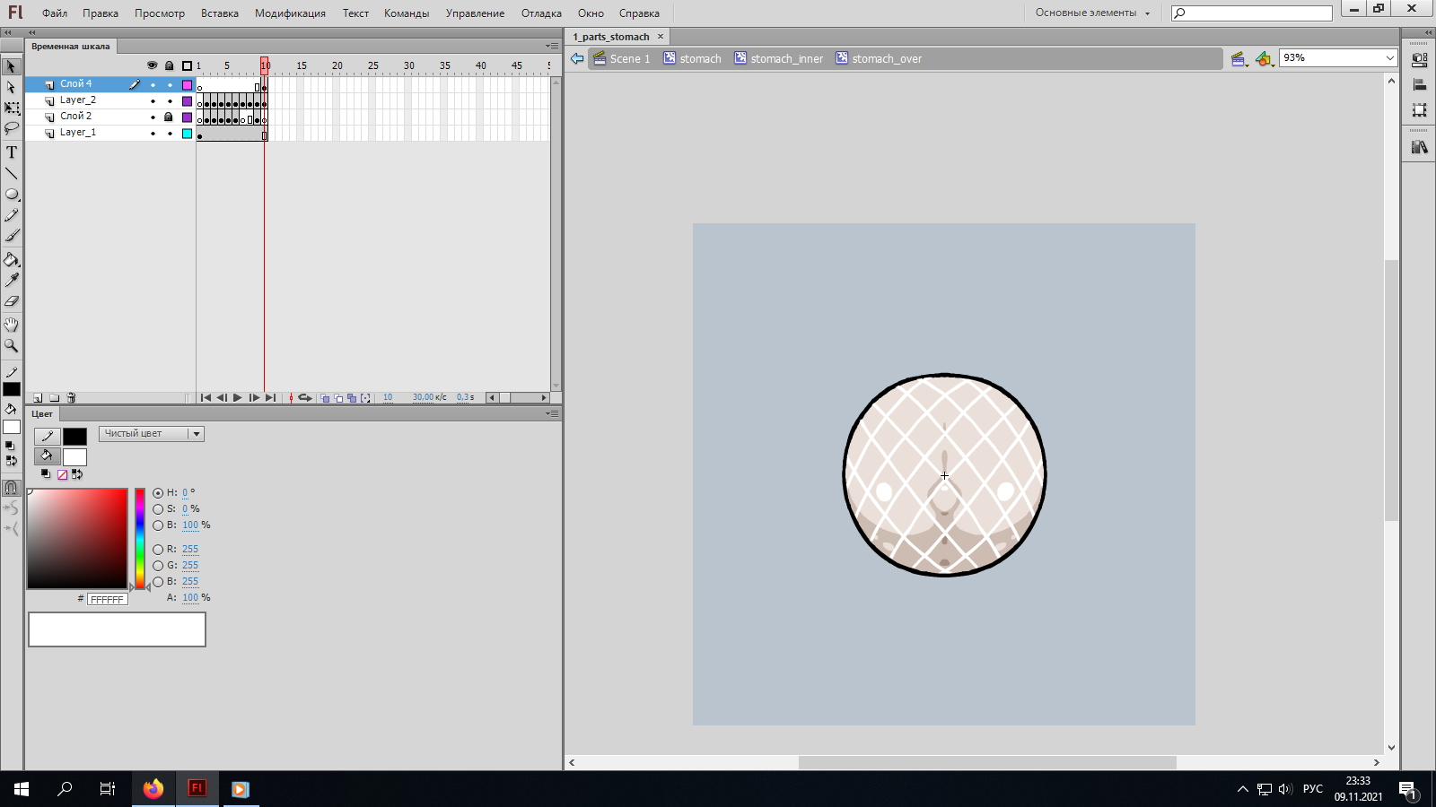Navigate to stomach_inner symbol breadcrumb
This screenshot has width=1436, height=807.
pyautogui.click(x=779, y=58)
